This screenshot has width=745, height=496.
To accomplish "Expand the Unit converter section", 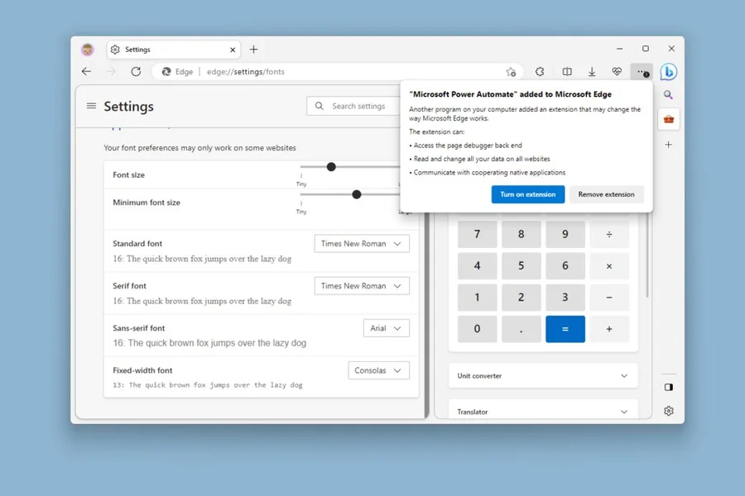I will pyautogui.click(x=543, y=375).
